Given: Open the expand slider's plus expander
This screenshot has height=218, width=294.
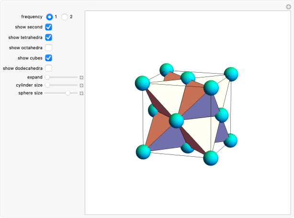Looking at the screenshot, I should [81, 77].
